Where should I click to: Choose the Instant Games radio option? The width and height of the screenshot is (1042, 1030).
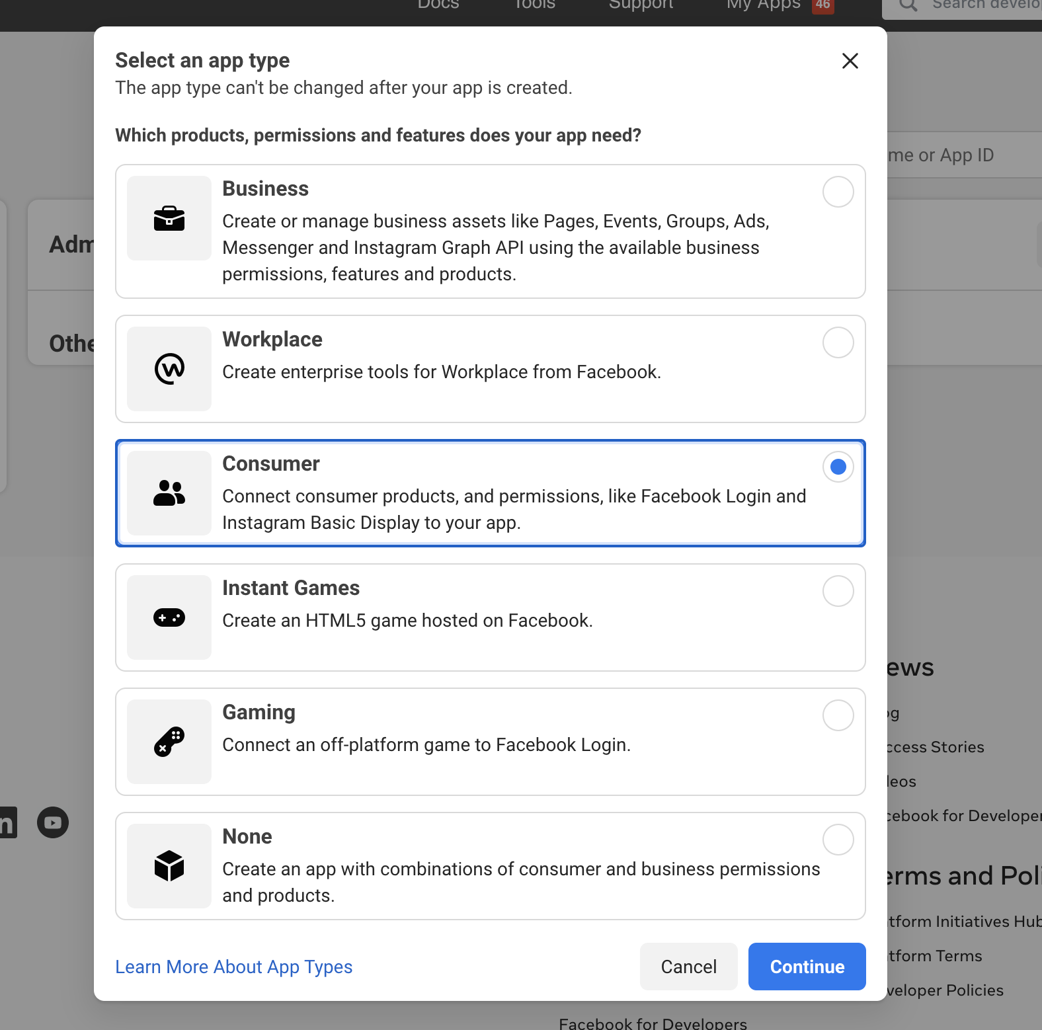[x=838, y=591]
